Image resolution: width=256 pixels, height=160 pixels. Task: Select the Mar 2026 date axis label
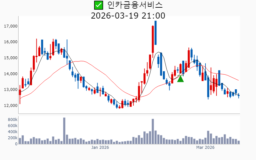pyautogui.click(x=205, y=148)
